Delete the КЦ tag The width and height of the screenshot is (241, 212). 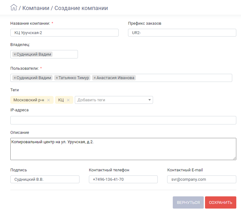tap(68, 100)
